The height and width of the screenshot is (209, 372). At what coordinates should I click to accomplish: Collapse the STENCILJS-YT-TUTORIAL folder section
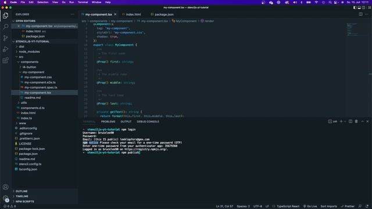tap(13, 41)
